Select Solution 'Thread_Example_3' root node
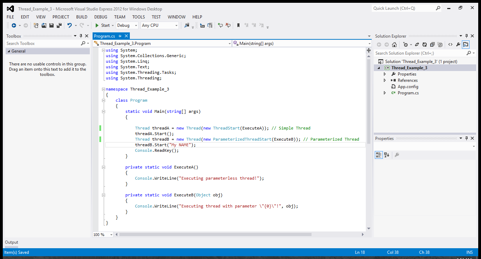Screen dimensions: 481x259 coord(421,62)
